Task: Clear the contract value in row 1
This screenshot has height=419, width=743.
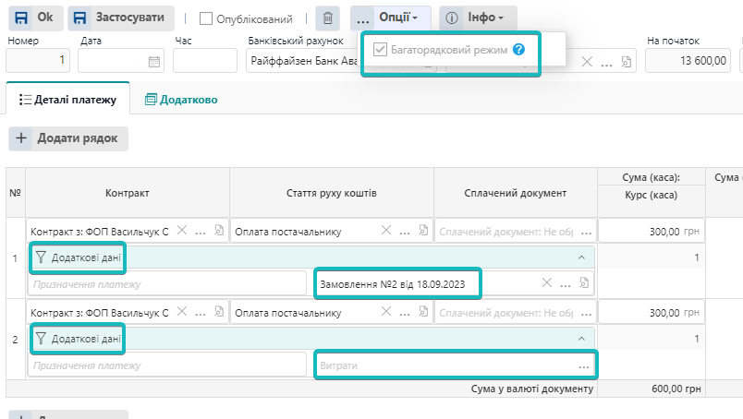Action: (182, 232)
